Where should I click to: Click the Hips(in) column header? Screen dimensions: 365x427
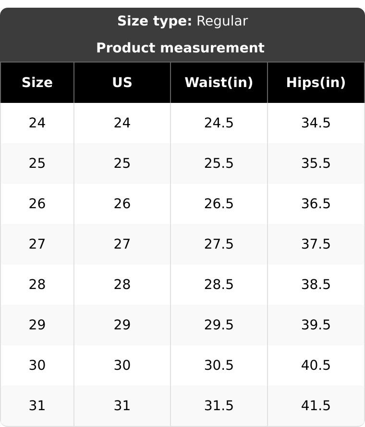(316, 83)
